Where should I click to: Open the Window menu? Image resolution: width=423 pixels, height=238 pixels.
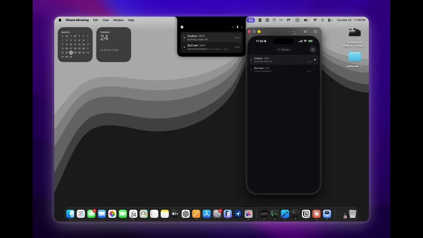coord(118,20)
